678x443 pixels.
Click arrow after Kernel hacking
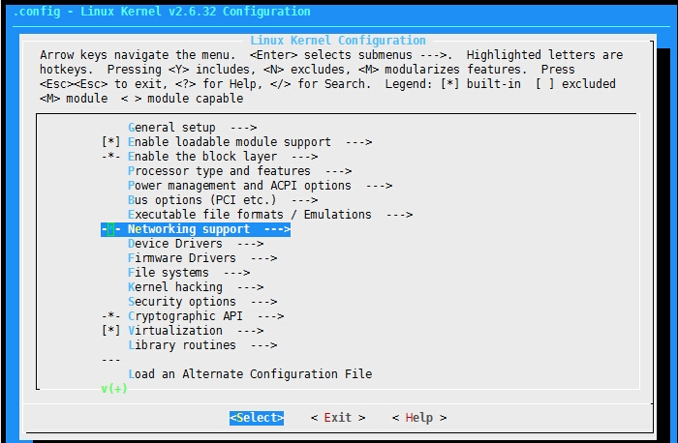(250, 287)
